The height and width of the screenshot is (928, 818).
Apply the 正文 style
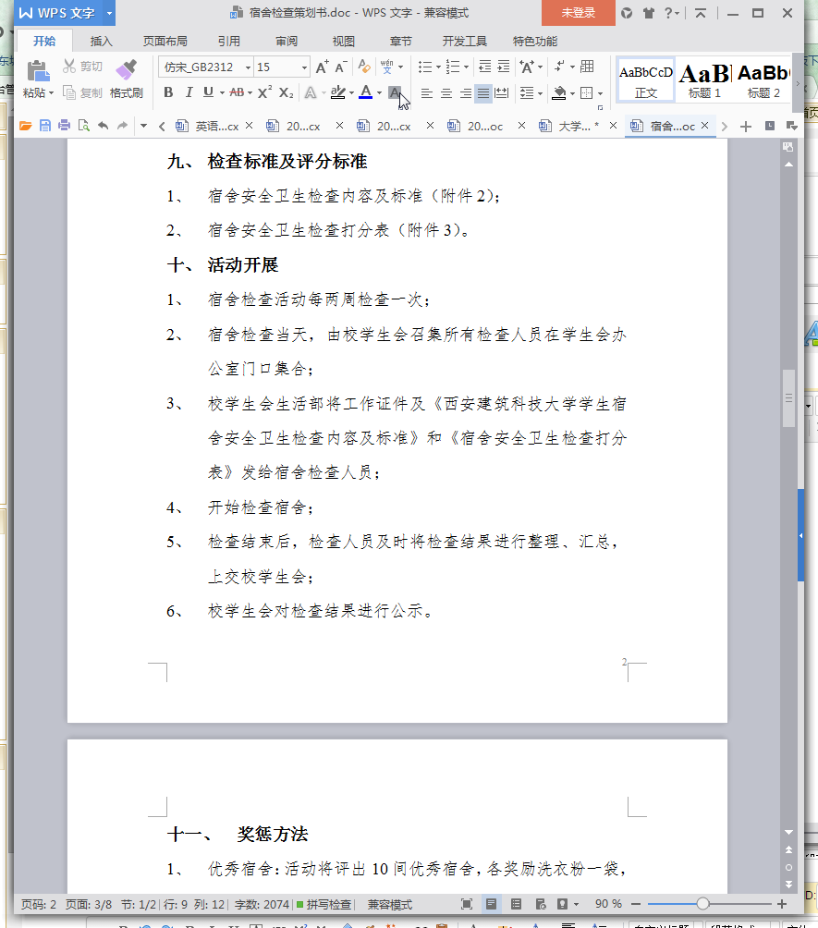pos(646,80)
